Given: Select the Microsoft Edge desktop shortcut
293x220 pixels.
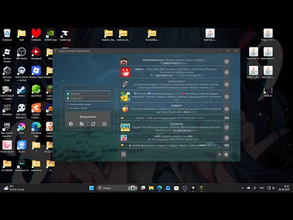Looking at the screenshot, I should [x=36, y=130].
